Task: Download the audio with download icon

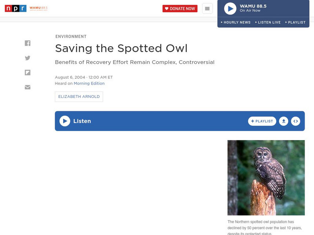Action: pyautogui.click(x=283, y=121)
